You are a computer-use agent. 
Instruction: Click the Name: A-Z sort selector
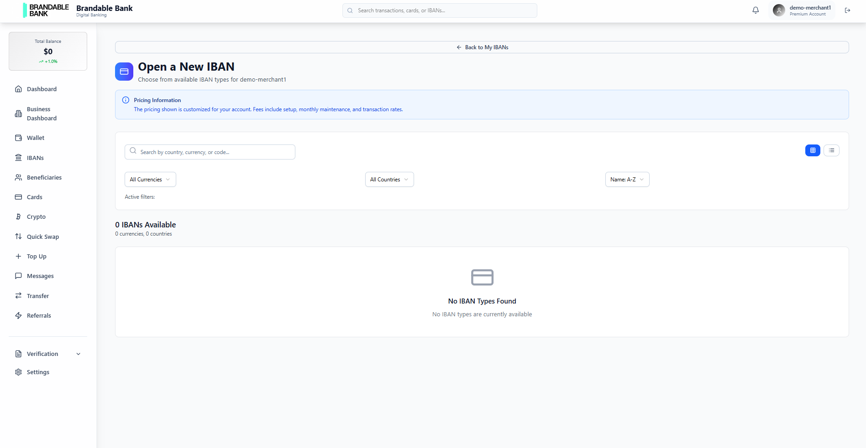click(x=627, y=179)
